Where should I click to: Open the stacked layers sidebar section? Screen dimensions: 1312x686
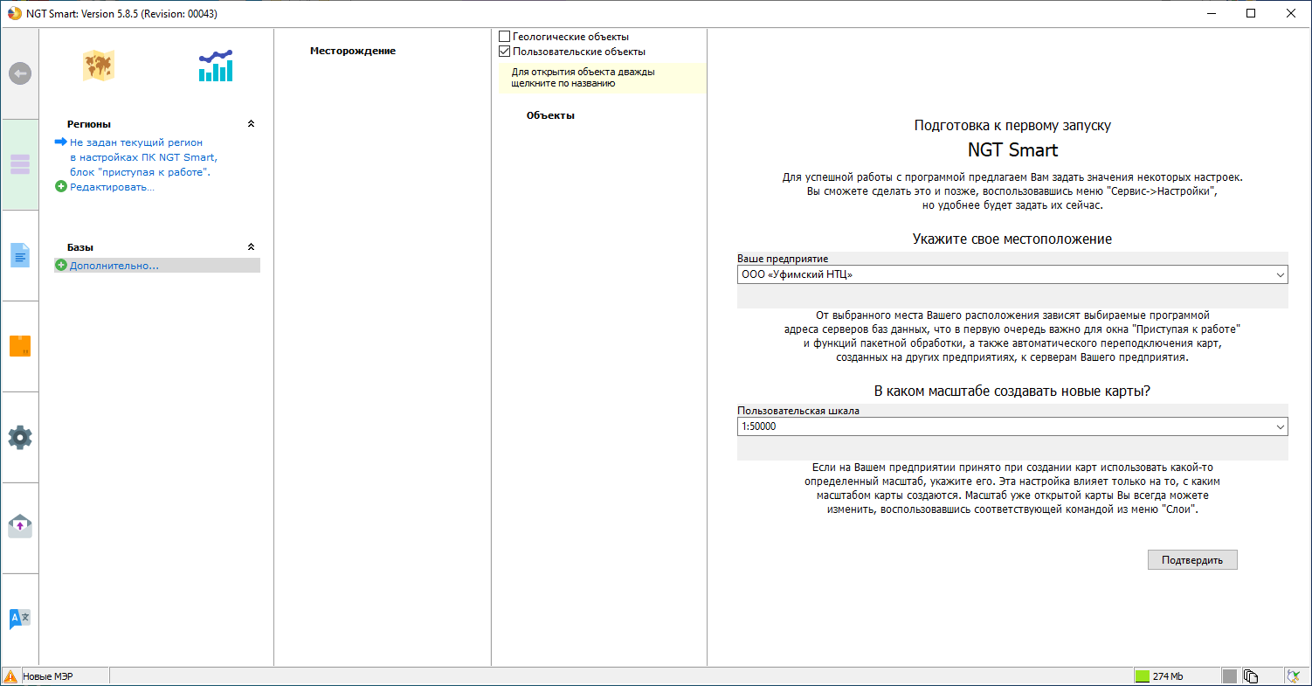tap(20, 164)
